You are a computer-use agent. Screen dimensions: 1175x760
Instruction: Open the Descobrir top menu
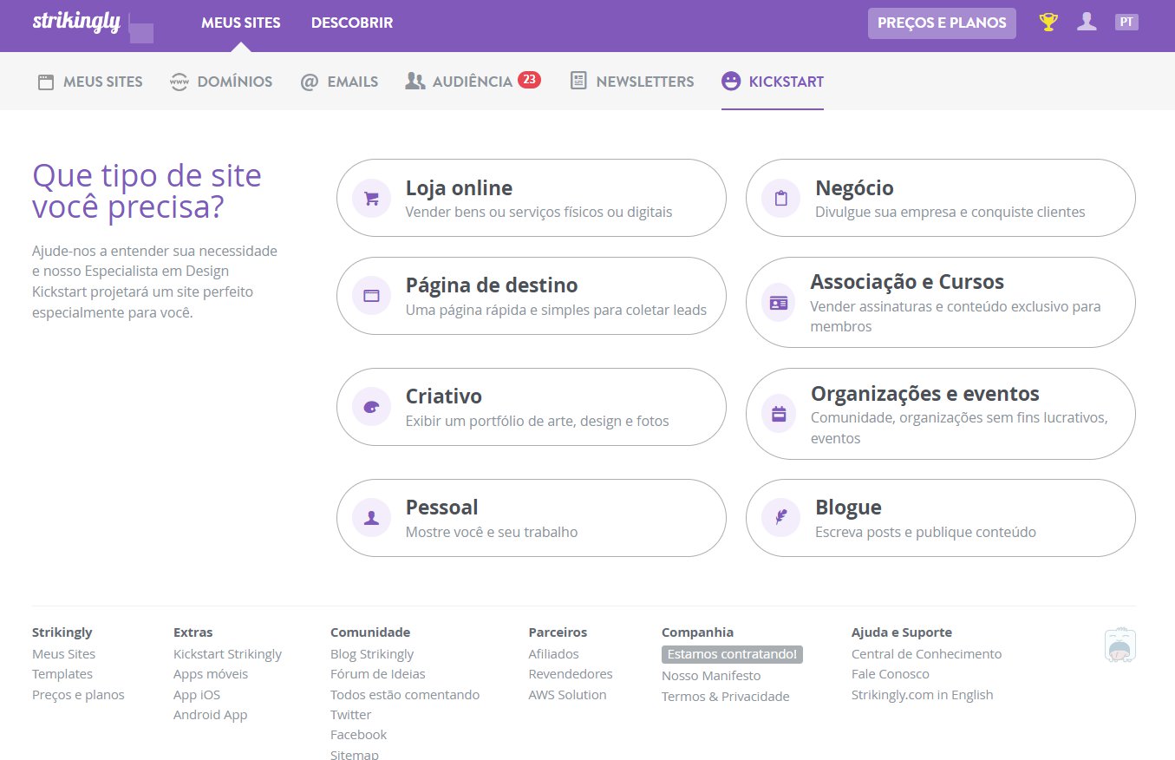(x=352, y=23)
